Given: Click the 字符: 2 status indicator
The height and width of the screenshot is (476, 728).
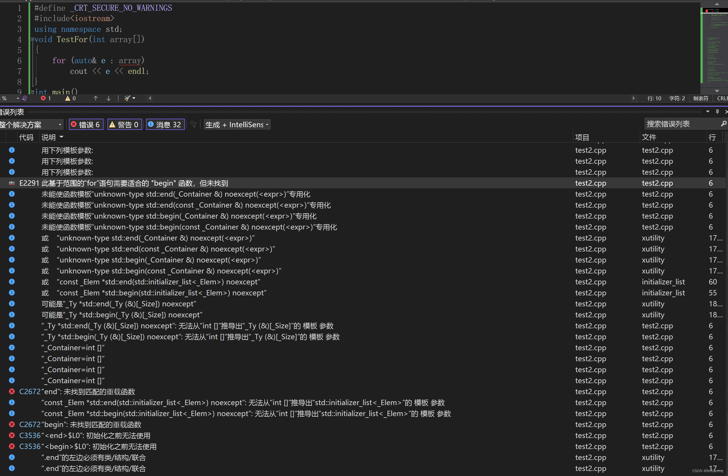Looking at the screenshot, I should point(677,98).
